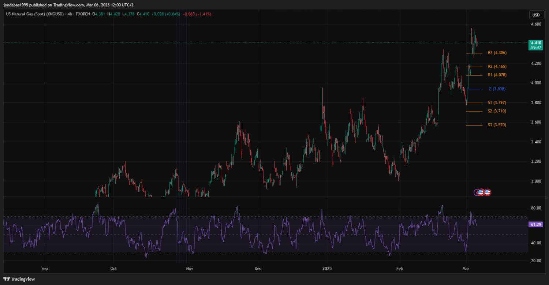
Task: Click the purple lightning event icon
Action: pos(477,192)
